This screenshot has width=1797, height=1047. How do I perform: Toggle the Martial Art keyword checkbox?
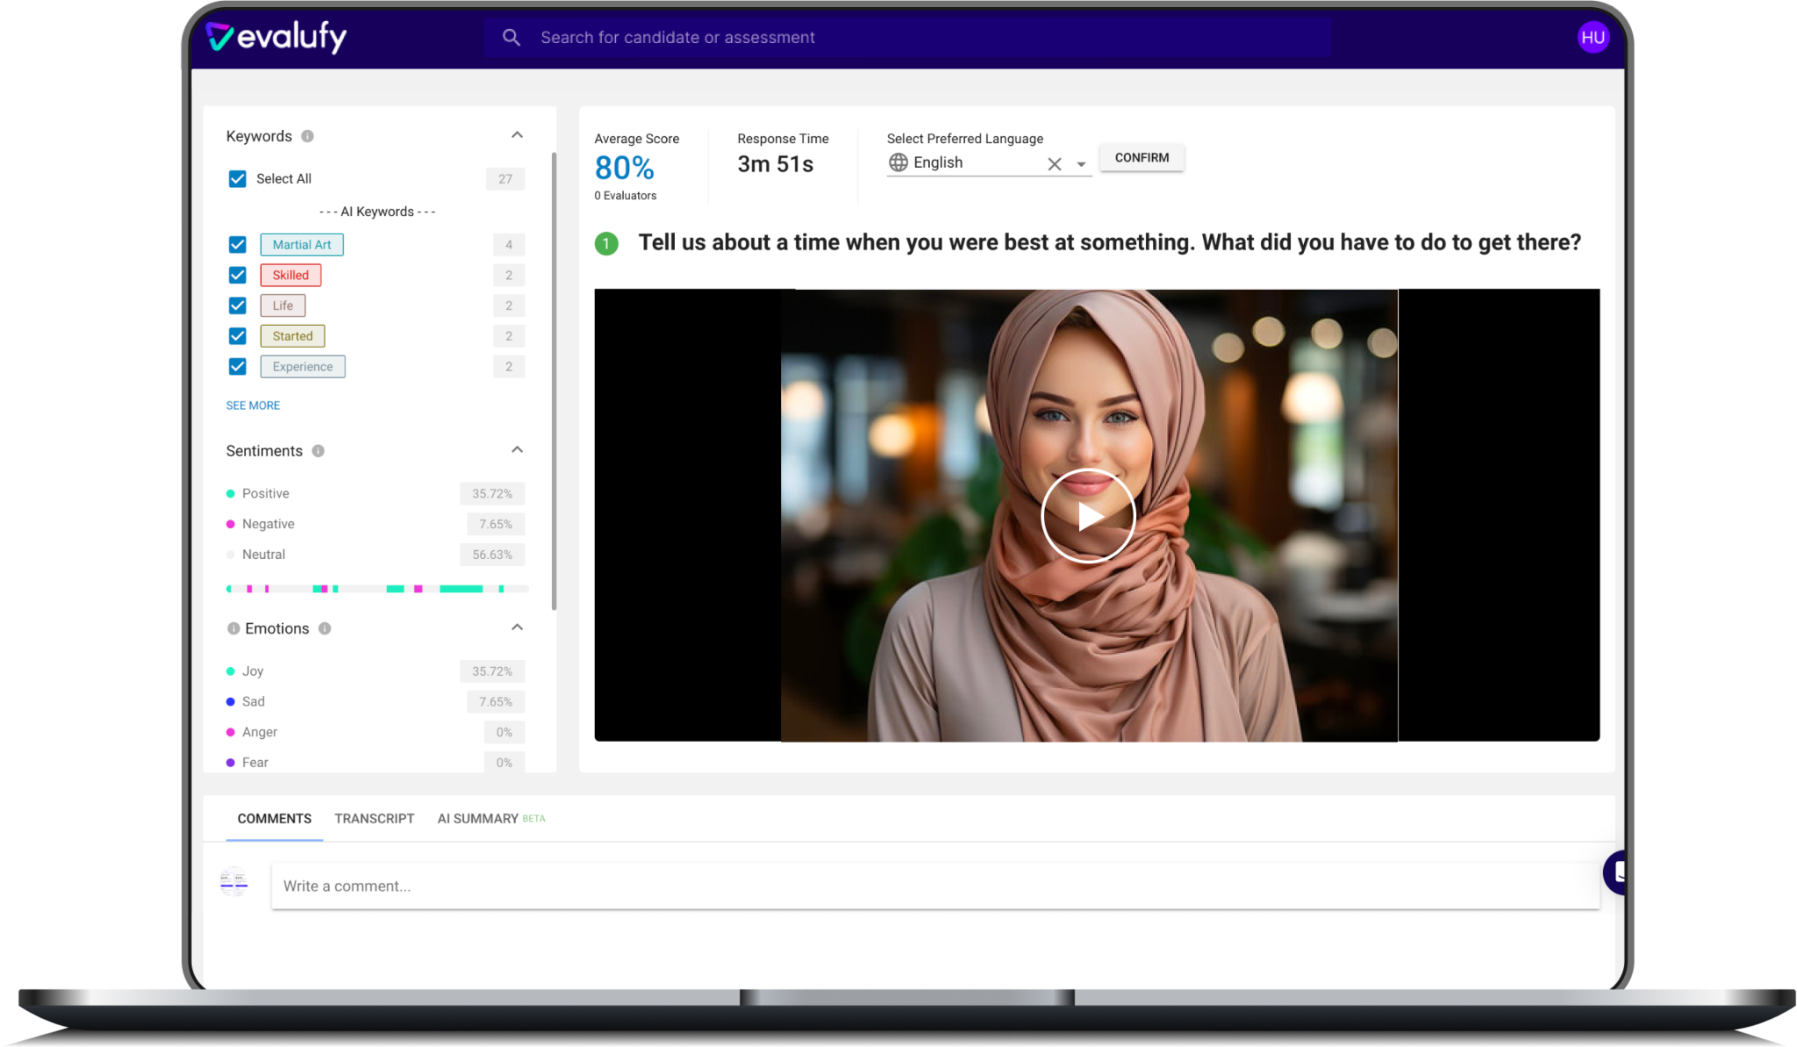(237, 245)
